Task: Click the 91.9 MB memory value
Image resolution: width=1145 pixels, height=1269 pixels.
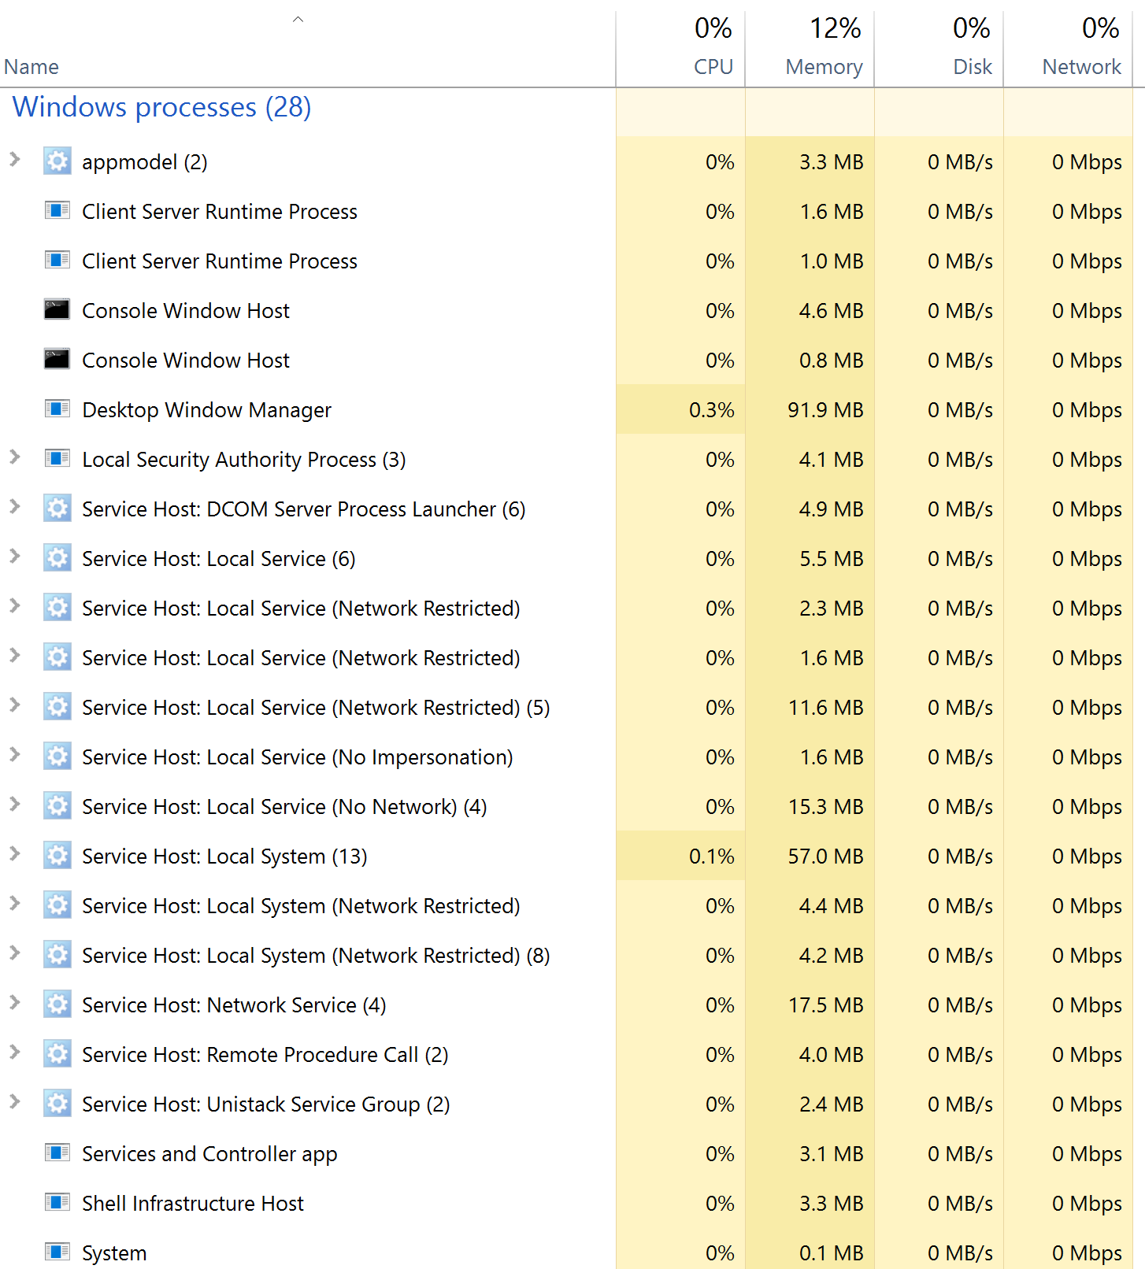Action: [825, 410]
